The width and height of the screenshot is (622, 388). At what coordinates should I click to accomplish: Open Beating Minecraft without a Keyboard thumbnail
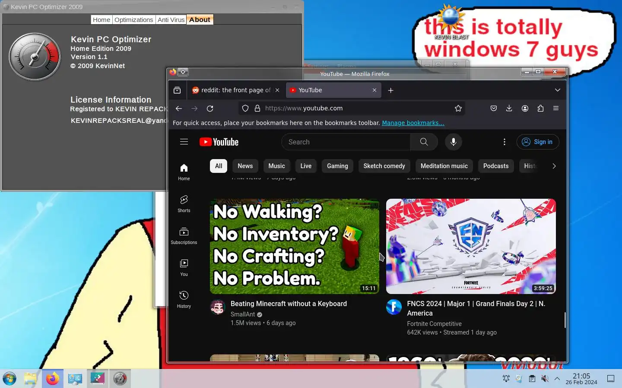pos(295,246)
